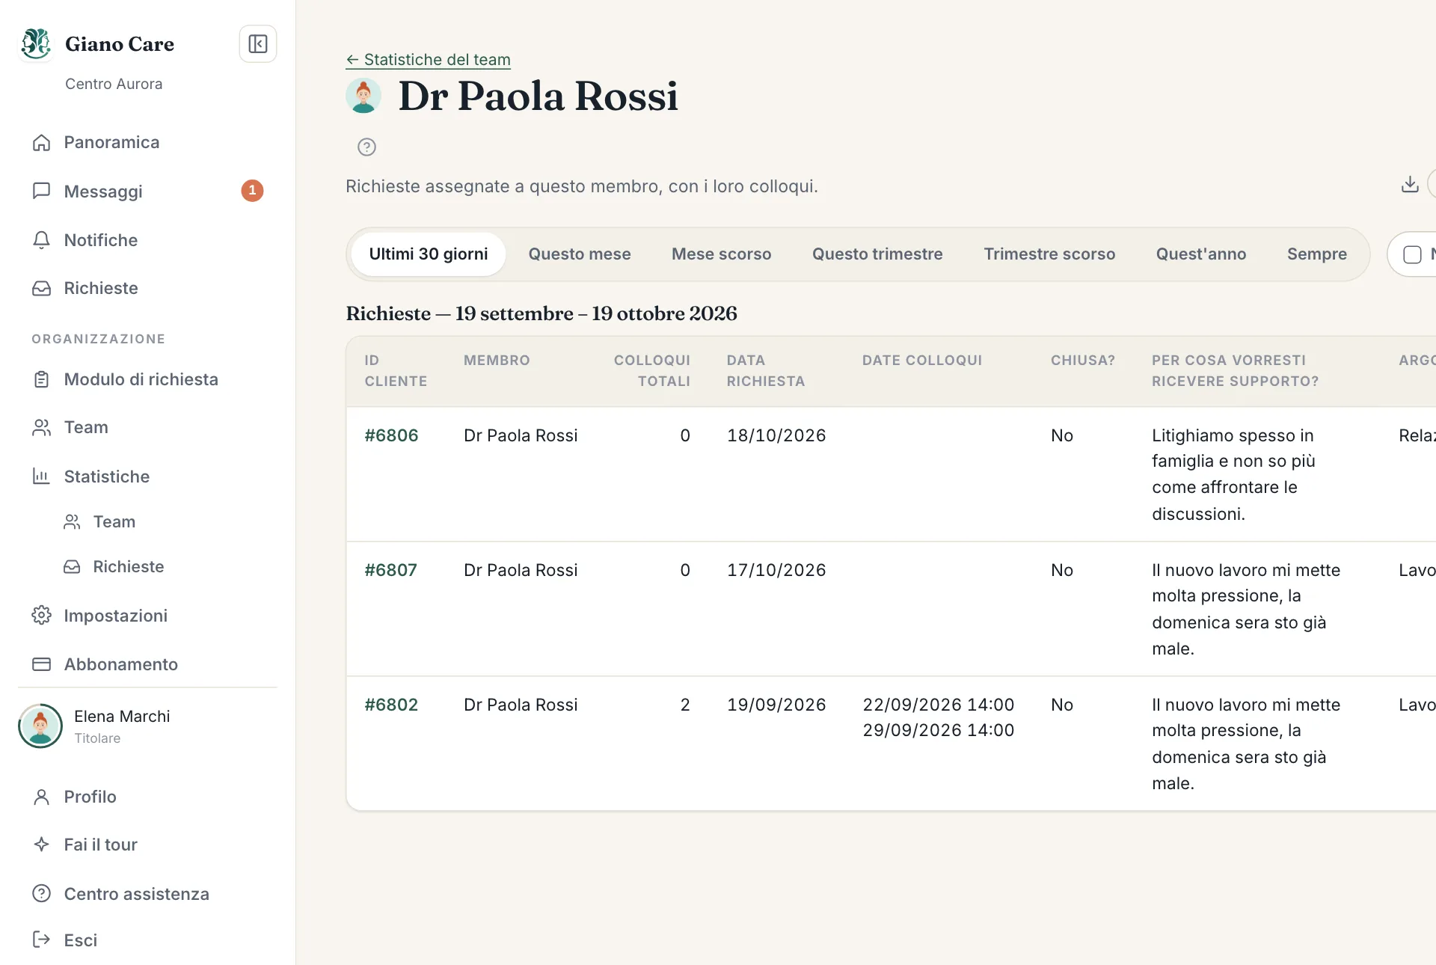Select Trimestre scorso tab
Screen dimensions: 1436x965
pos(1049,254)
